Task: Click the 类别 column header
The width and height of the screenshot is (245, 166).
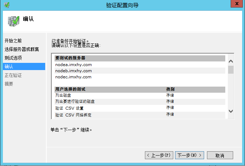Action: [170, 89]
